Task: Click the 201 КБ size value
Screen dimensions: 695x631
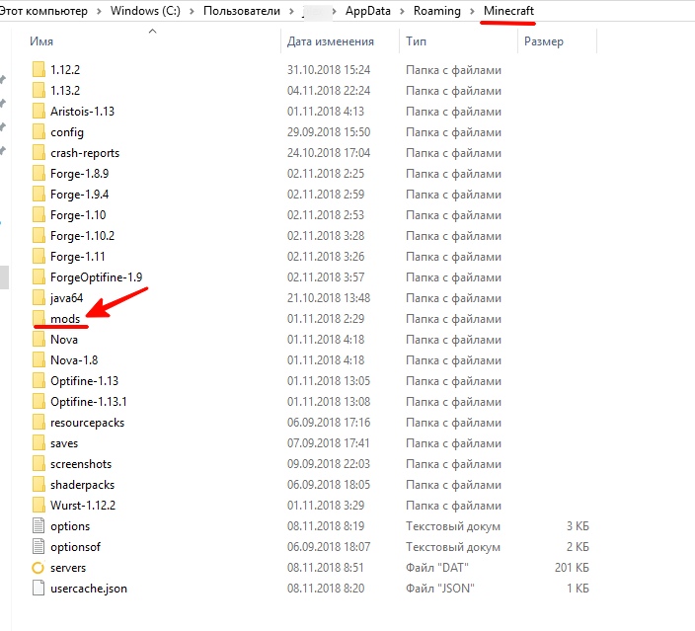Action: (572, 568)
